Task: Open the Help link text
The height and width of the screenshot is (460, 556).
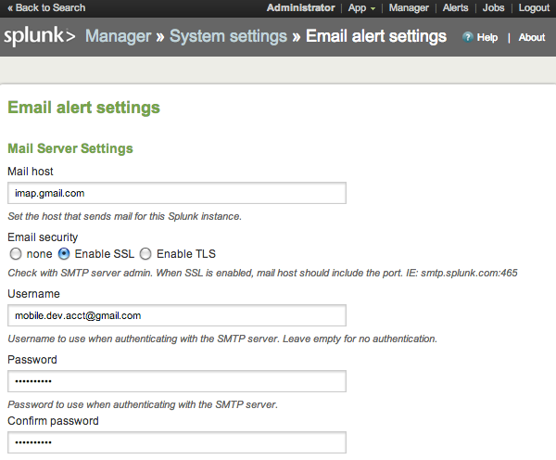Action: [x=487, y=37]
